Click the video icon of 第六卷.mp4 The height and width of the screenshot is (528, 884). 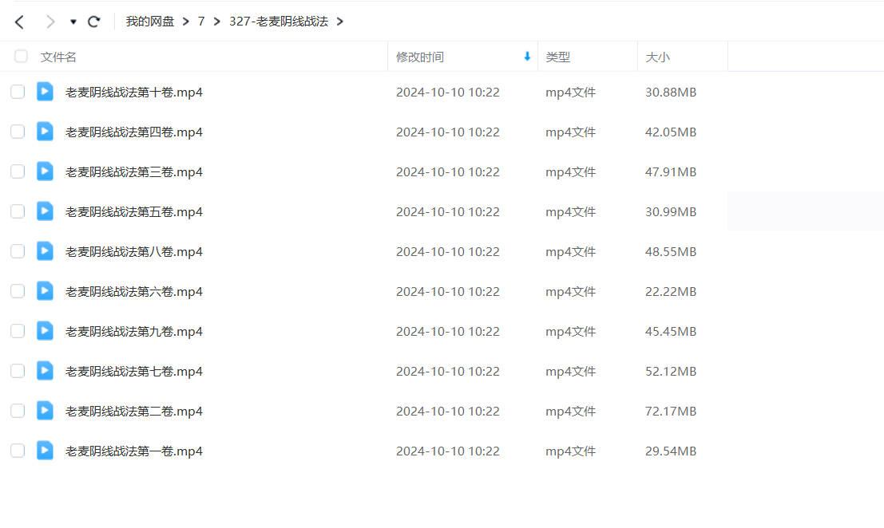tap(45, 291)
